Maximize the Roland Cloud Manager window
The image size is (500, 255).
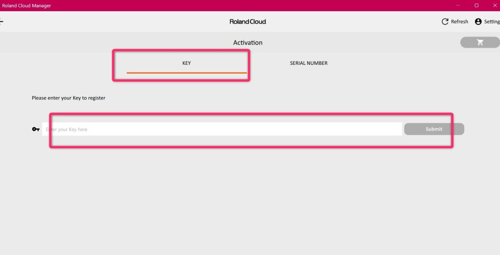click(x=477, y=5)
